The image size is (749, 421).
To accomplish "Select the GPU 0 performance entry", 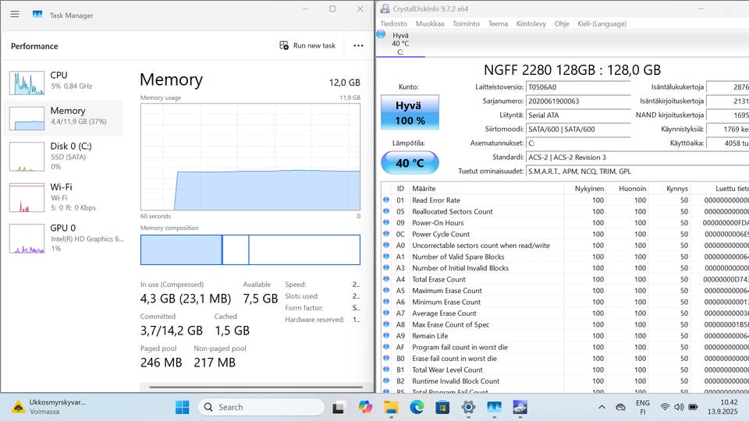I will 63,239.
